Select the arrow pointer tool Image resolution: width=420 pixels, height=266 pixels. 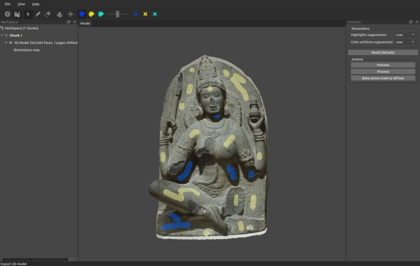click(28, 14)
